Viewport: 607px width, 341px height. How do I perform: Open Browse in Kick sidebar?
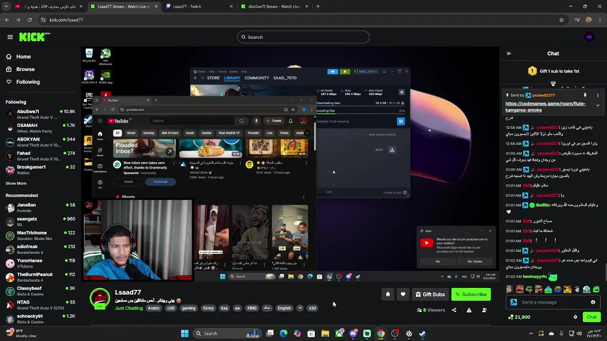(x=25, y=69)
